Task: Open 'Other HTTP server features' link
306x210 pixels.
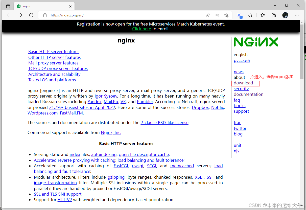Action: pos(55,57)
